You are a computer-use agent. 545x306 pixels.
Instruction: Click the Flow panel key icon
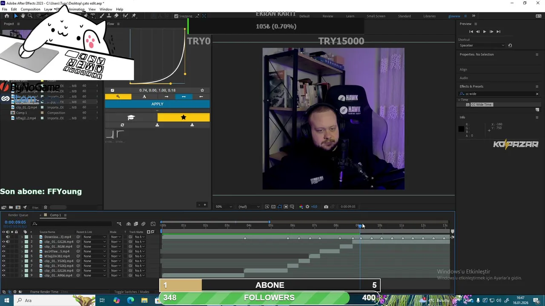pos(118,96)
